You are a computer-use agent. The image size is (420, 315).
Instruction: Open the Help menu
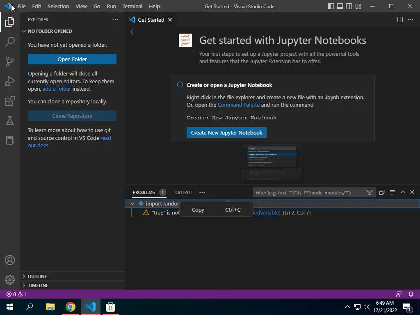click(154, 6)
